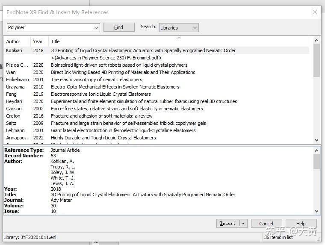Click the sort indicator caret above Title column

(x=179, y=37)
